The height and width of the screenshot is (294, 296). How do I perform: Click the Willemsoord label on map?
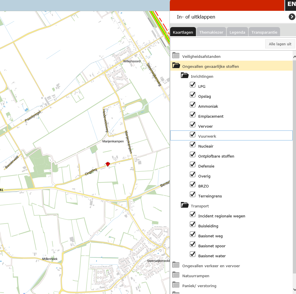(132, 61)
